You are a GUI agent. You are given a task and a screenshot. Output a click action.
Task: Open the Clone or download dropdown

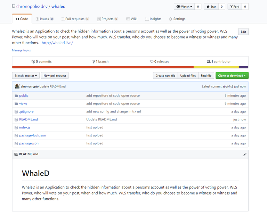point(232,75)
